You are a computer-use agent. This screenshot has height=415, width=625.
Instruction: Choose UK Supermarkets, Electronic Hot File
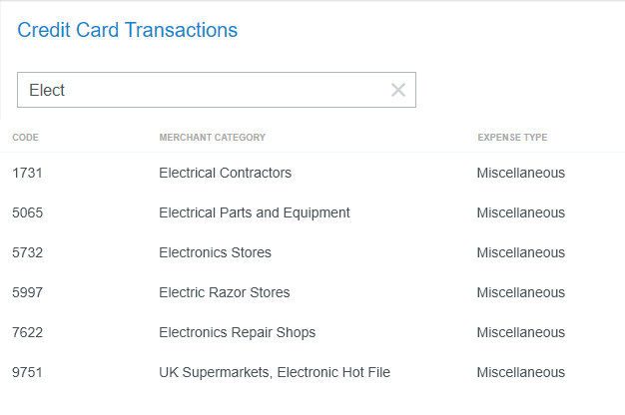pos(275,372)
